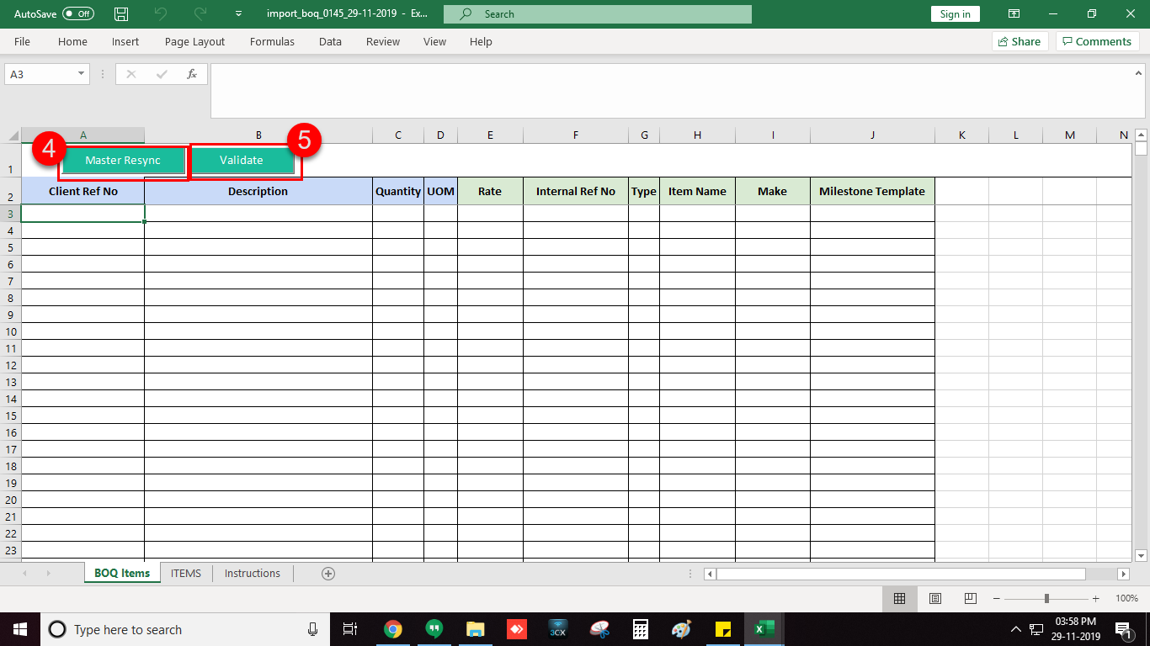This screenshot has width=1150, height=646.
Task: Open Insert Function with the fx icon
Action: [192, 73]
